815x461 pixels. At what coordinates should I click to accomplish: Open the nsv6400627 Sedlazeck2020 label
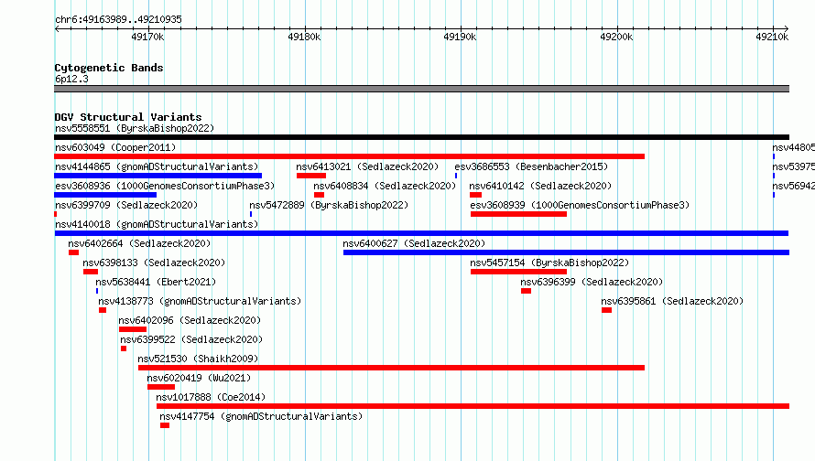(414, 243)
